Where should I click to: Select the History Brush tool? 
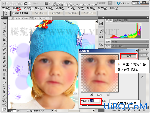tap(4, 62)
